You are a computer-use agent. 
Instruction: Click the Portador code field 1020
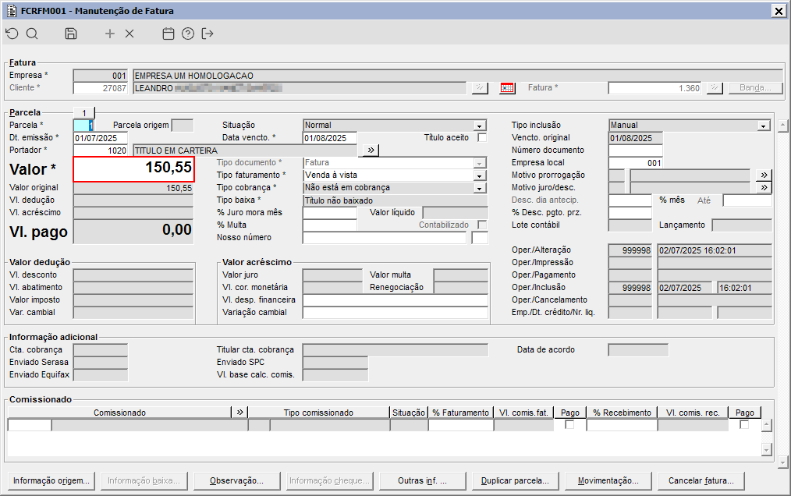pos(101,151)
